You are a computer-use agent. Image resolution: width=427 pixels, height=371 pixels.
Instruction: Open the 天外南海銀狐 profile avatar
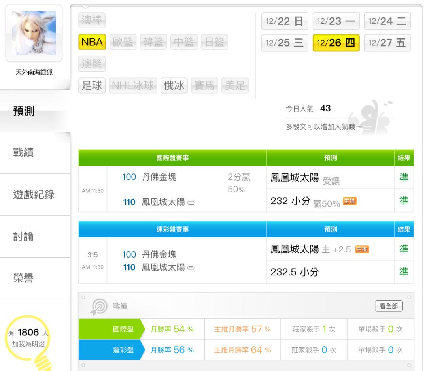(34, 33)
